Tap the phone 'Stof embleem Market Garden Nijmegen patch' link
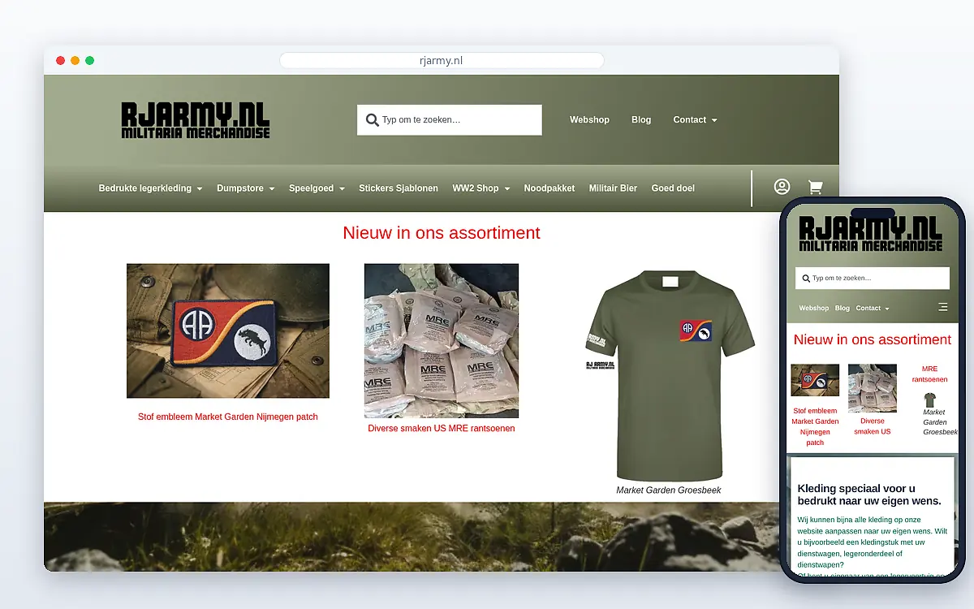Image resolution: width=974 pixels, height=609 pixels. (x=815, y=427)
